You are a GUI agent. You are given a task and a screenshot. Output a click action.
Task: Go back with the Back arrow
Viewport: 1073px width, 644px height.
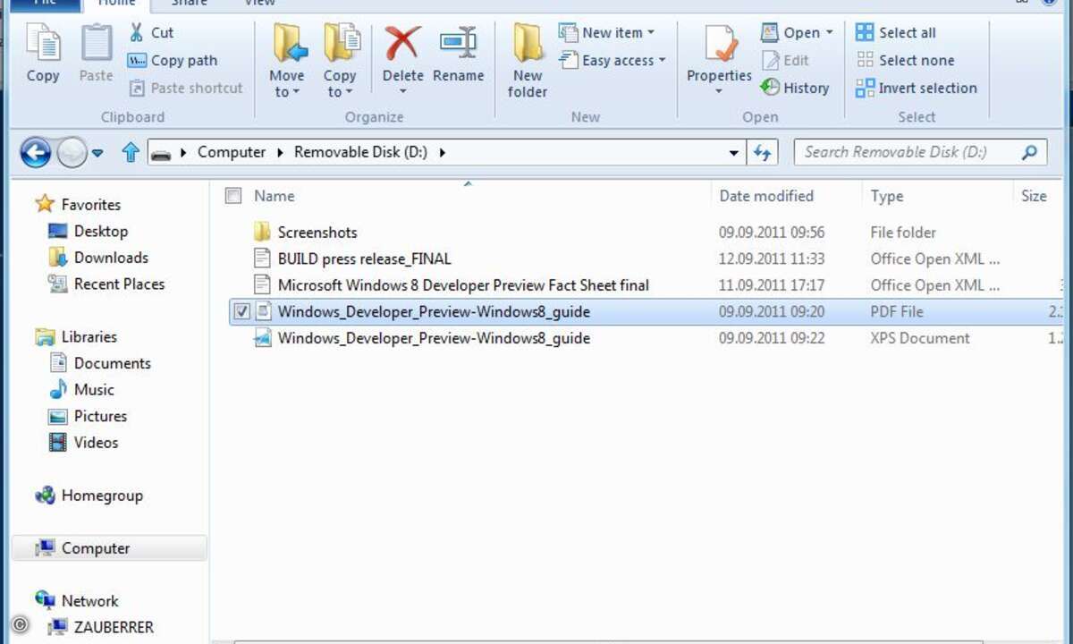coord(36,153)
